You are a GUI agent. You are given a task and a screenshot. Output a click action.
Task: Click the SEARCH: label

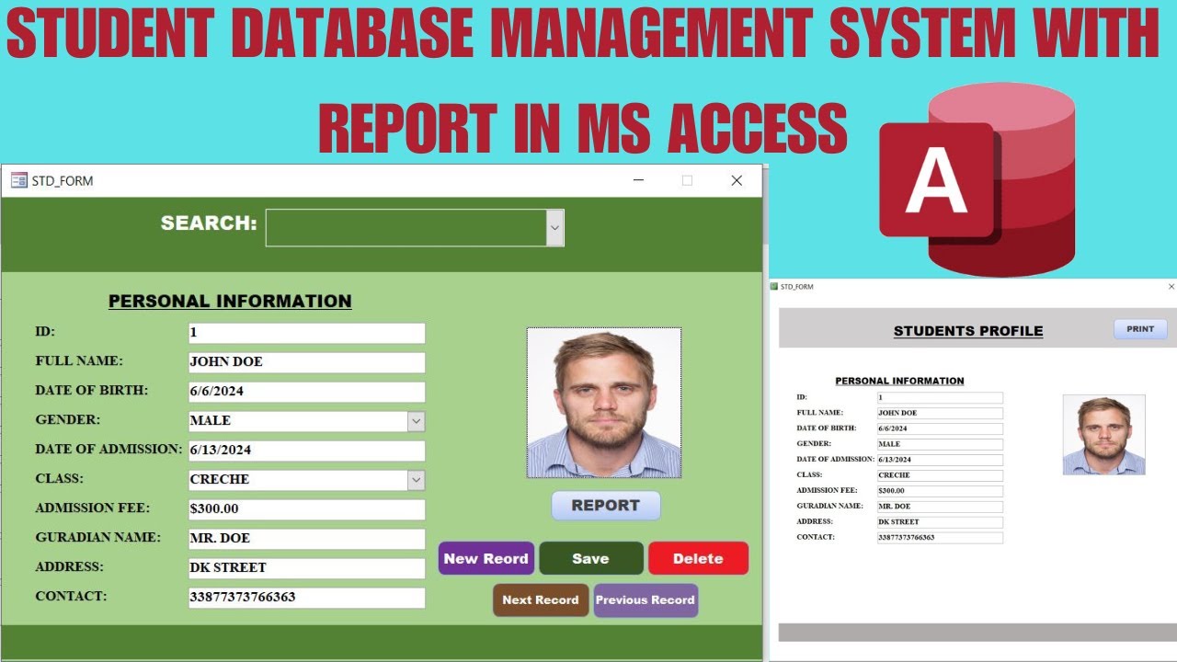pyautogui.click(x=209, y=223)
